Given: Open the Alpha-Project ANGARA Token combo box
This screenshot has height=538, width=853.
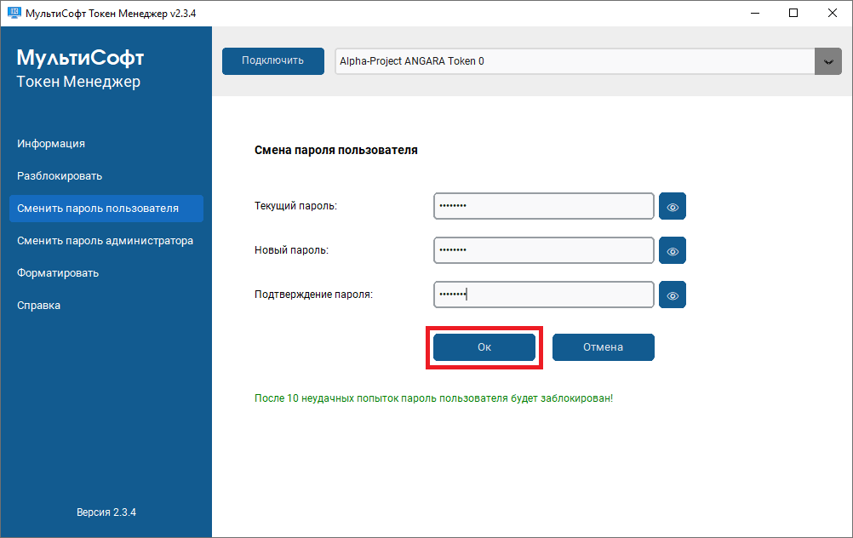Looking at the screenshot, I should pos(575,61).
